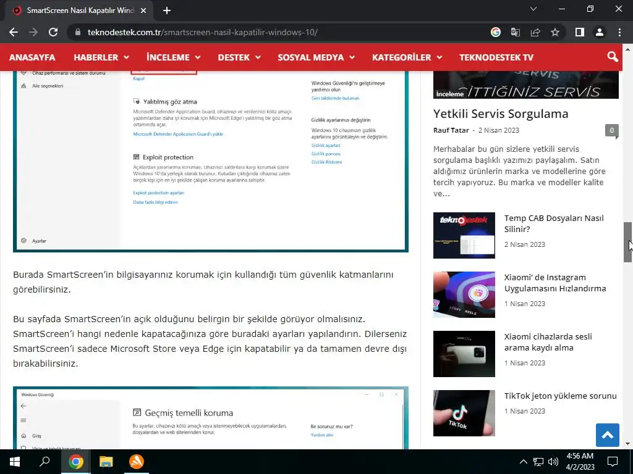Open a new browser tab
This screenshot has height=474, width=633.
(167, 10)
